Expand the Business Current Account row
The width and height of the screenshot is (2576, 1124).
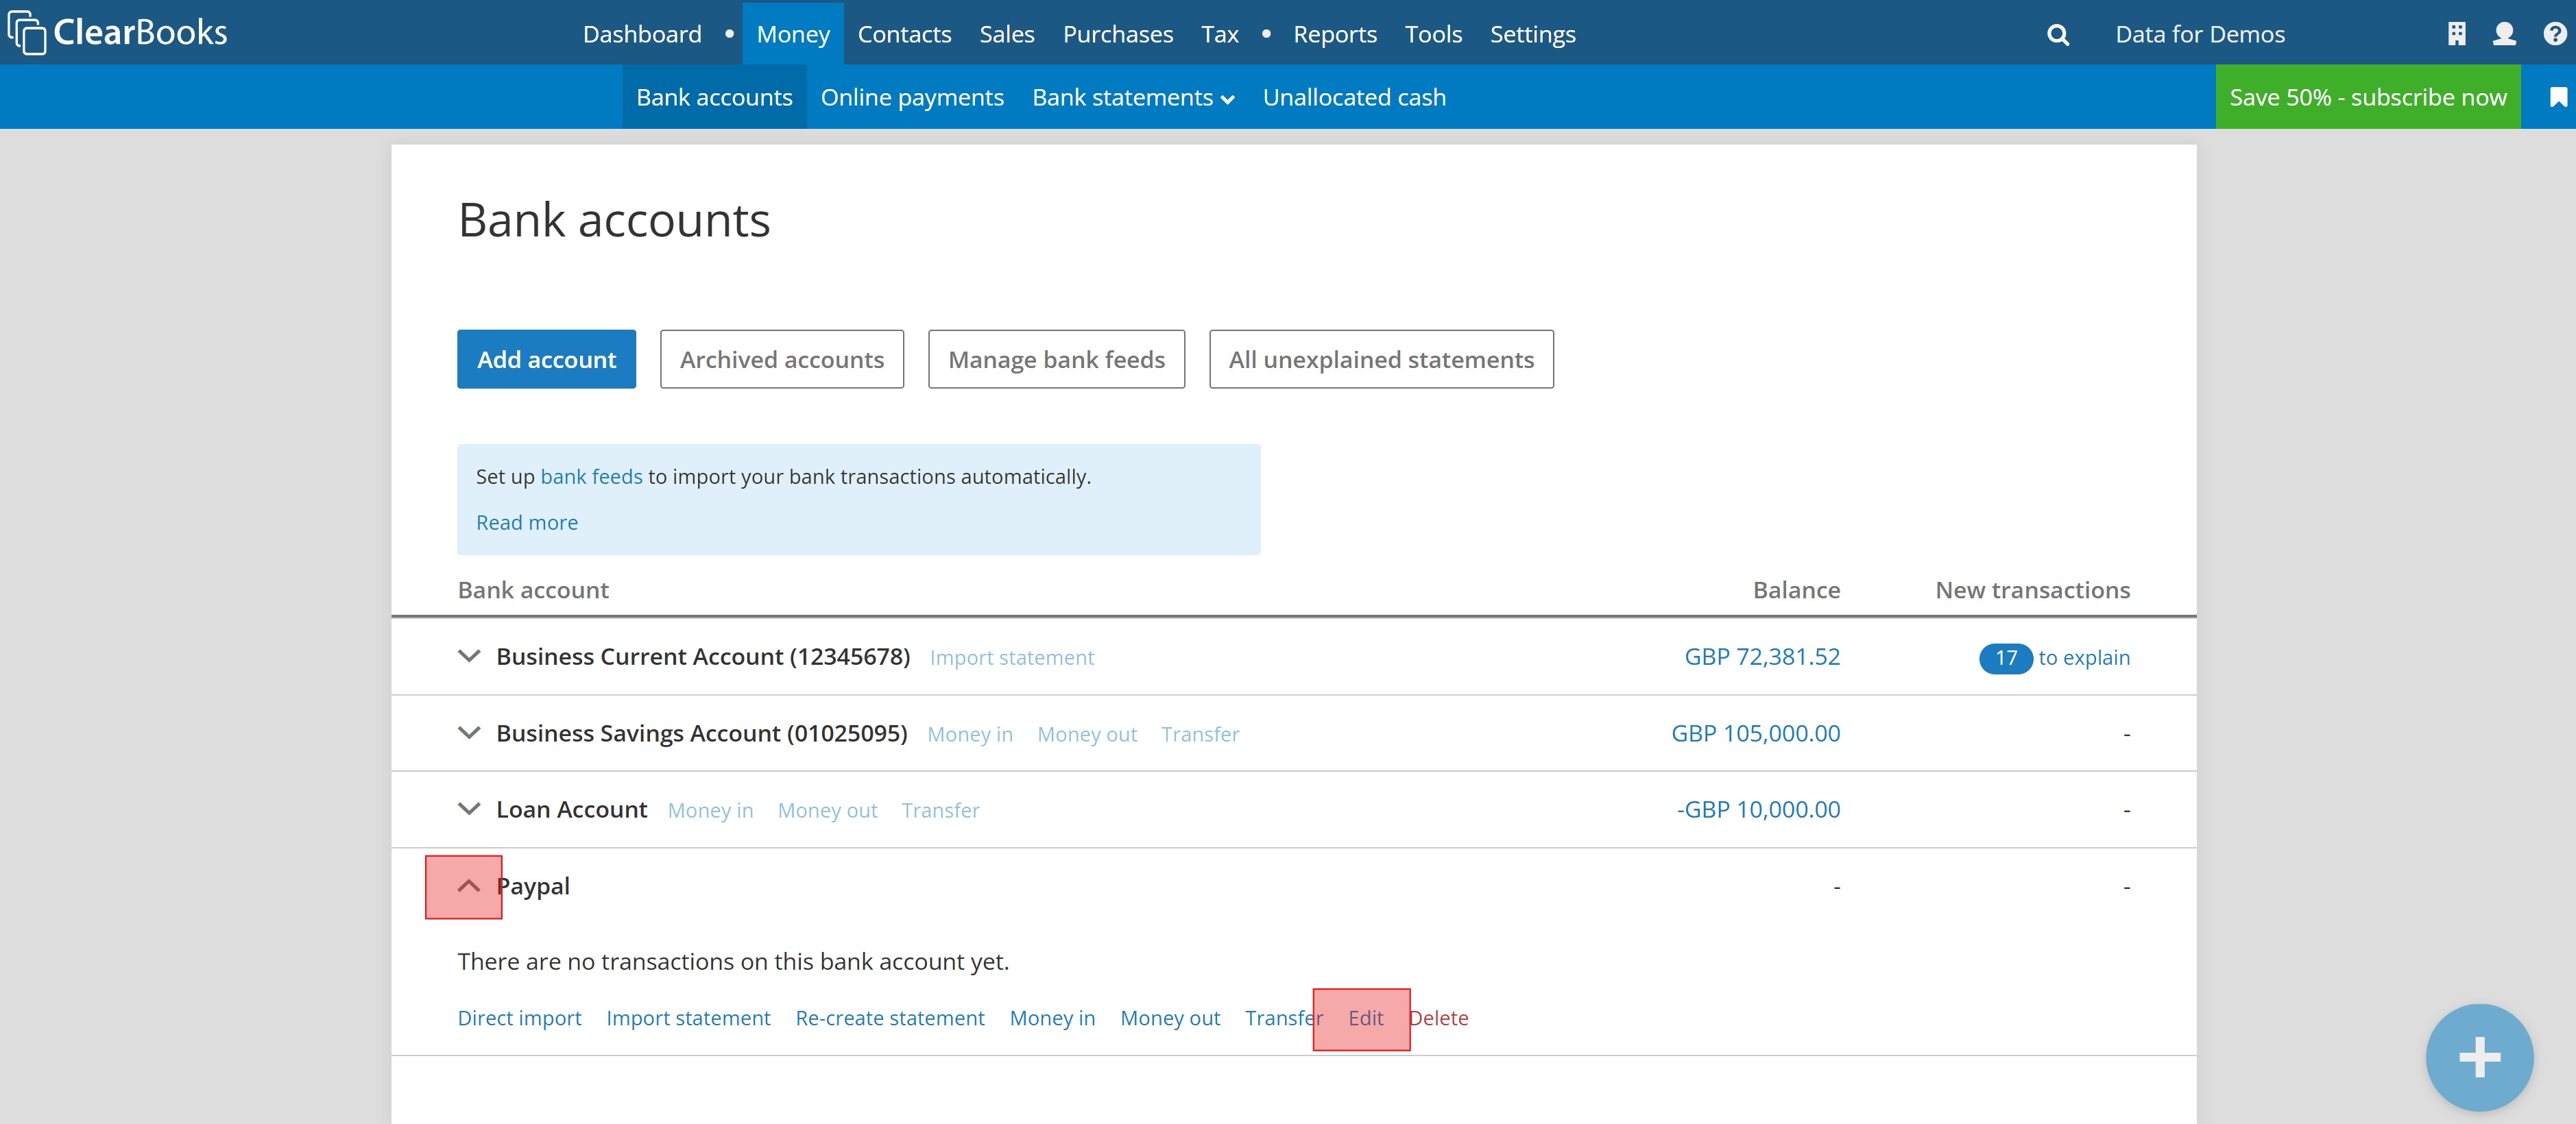coord(468,656)
